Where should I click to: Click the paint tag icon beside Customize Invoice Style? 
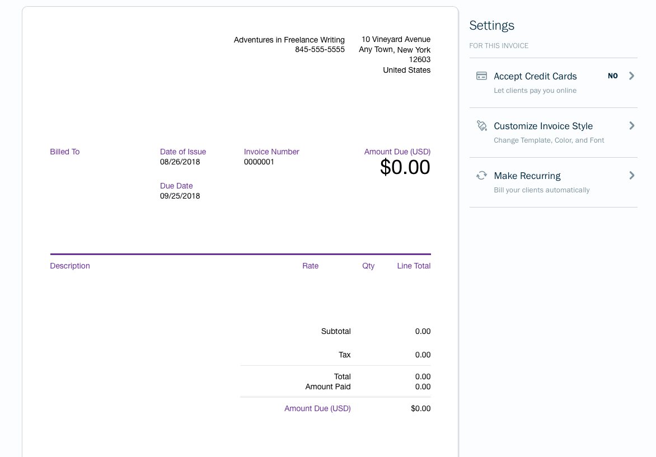481,126
